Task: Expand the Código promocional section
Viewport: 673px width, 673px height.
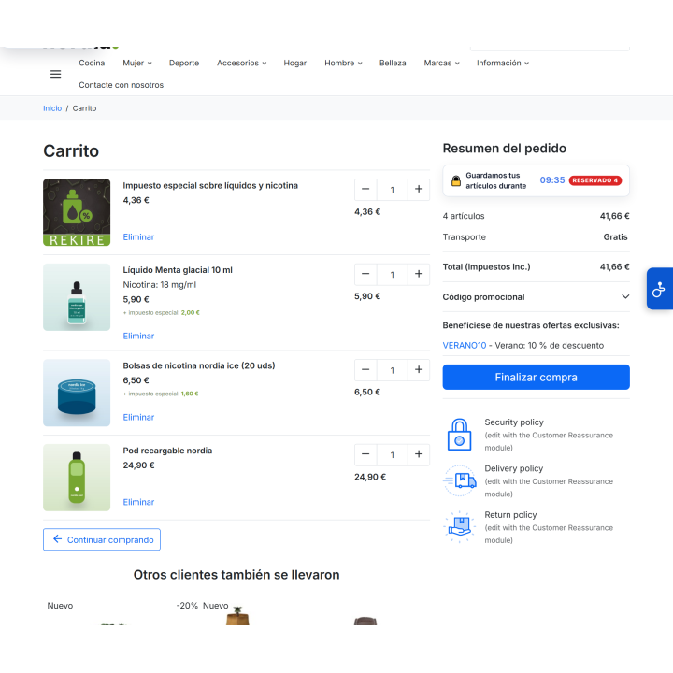Action: tap(537, 297)
